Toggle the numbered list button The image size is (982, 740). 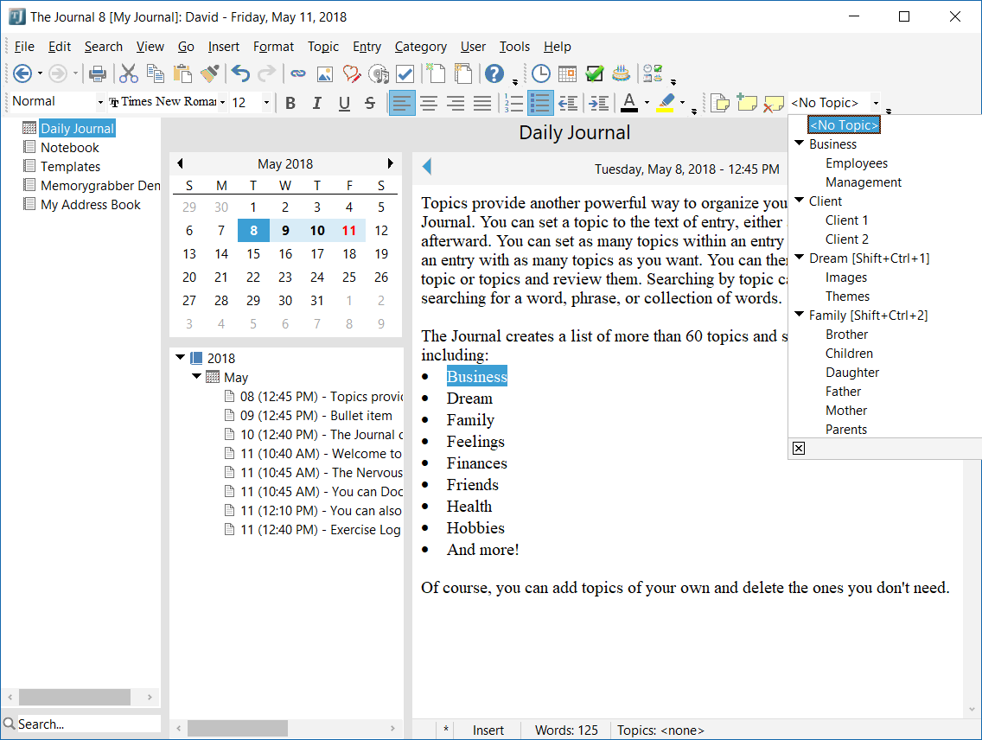click(x=513, y=103)
